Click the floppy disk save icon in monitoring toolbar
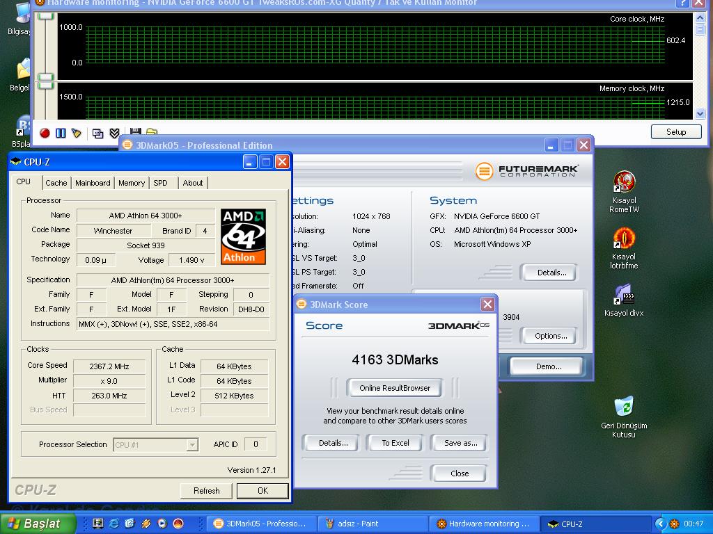The image size is (713, 534). tap(136, 131)
